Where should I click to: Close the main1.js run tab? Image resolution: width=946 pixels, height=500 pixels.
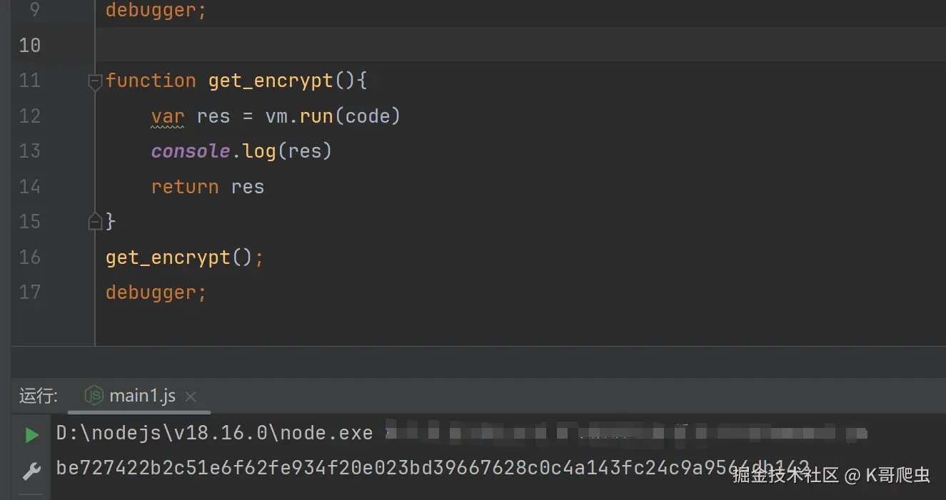pos(191,397)
